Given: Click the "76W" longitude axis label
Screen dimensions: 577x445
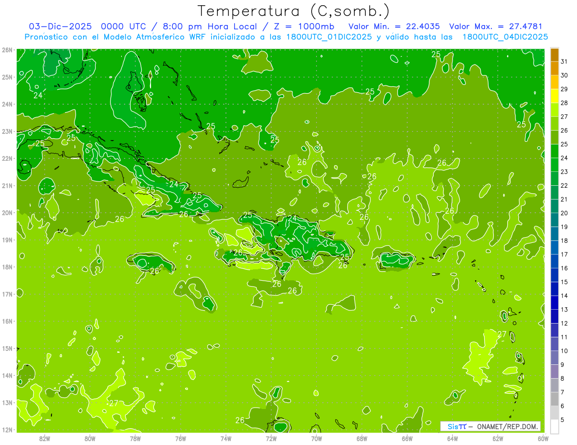Looking at the screenshot, I should coord(180,438).
